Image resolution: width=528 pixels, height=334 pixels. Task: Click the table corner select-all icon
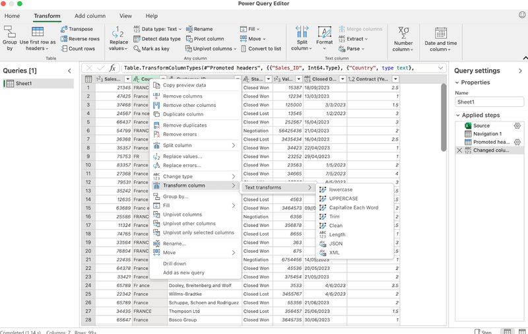pyautogui.click(x=88, y=79)
